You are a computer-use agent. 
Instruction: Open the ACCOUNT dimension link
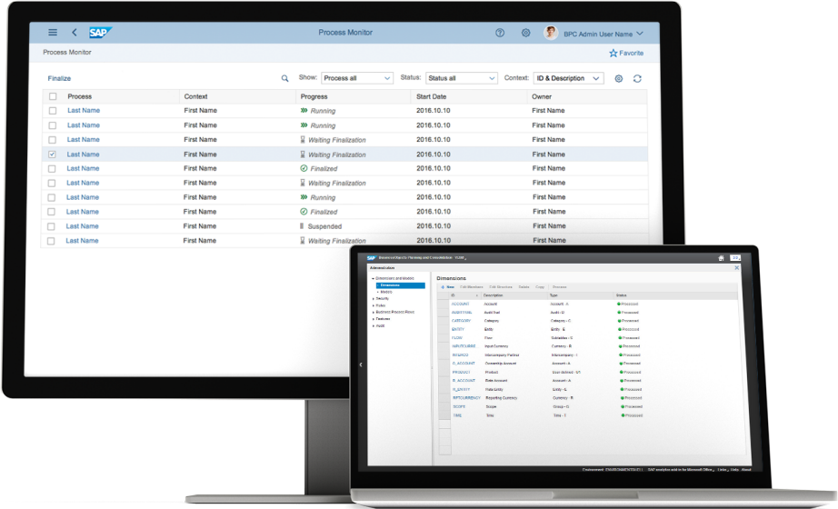460,304
